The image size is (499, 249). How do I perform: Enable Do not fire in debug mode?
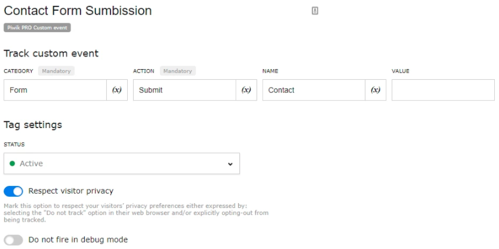[x=13, y=240]
